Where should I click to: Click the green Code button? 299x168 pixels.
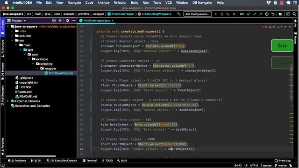282,46
